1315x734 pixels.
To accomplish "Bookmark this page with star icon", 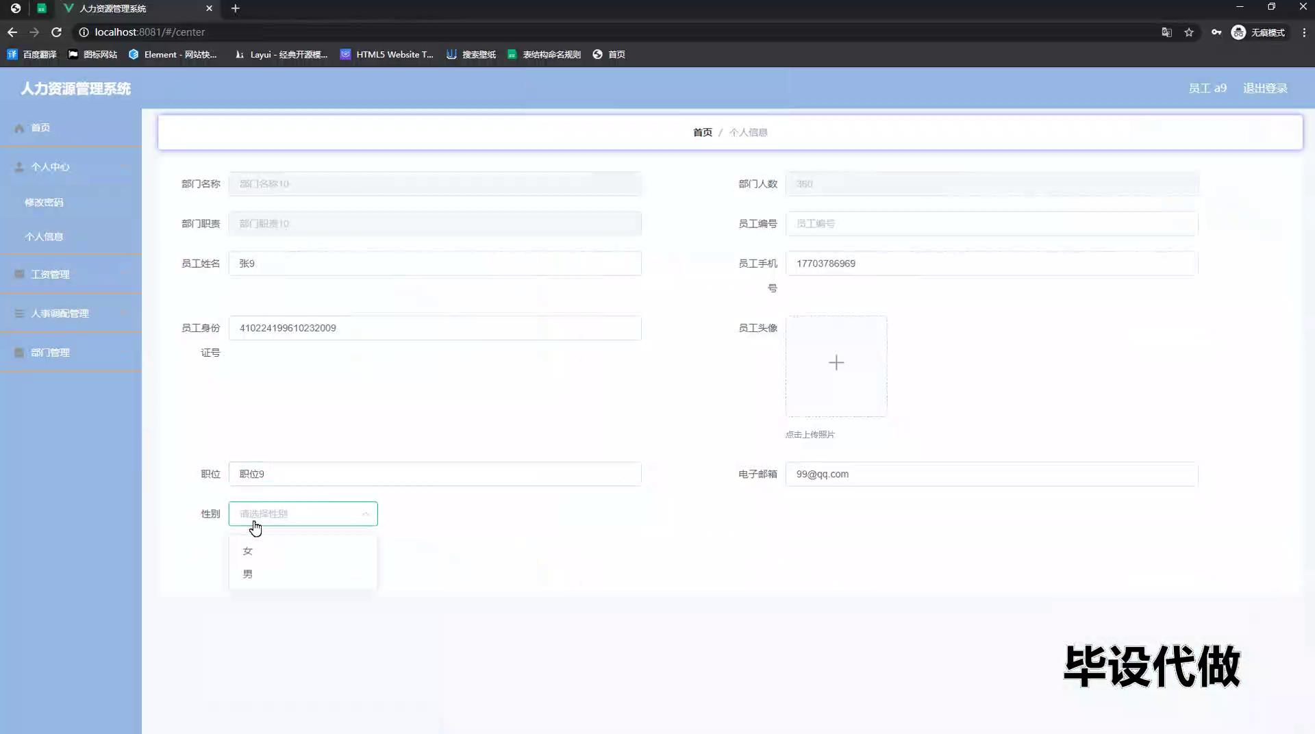I will point(1189,32).
